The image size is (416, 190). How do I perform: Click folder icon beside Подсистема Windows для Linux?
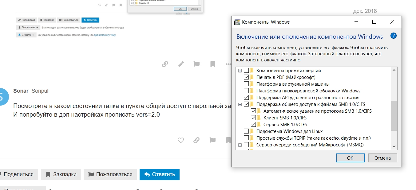[x=252, y=131]
